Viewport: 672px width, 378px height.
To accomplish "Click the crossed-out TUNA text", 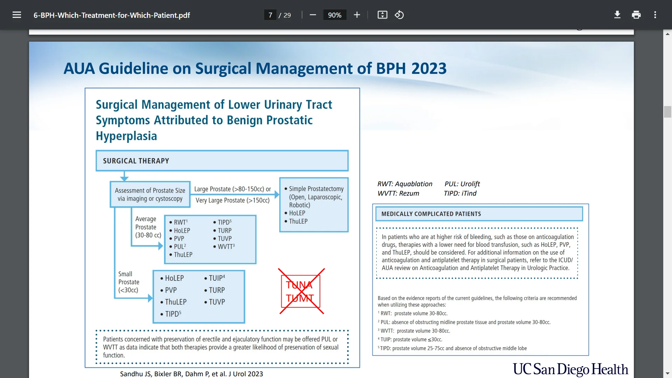I will click(x=299, y=285).
